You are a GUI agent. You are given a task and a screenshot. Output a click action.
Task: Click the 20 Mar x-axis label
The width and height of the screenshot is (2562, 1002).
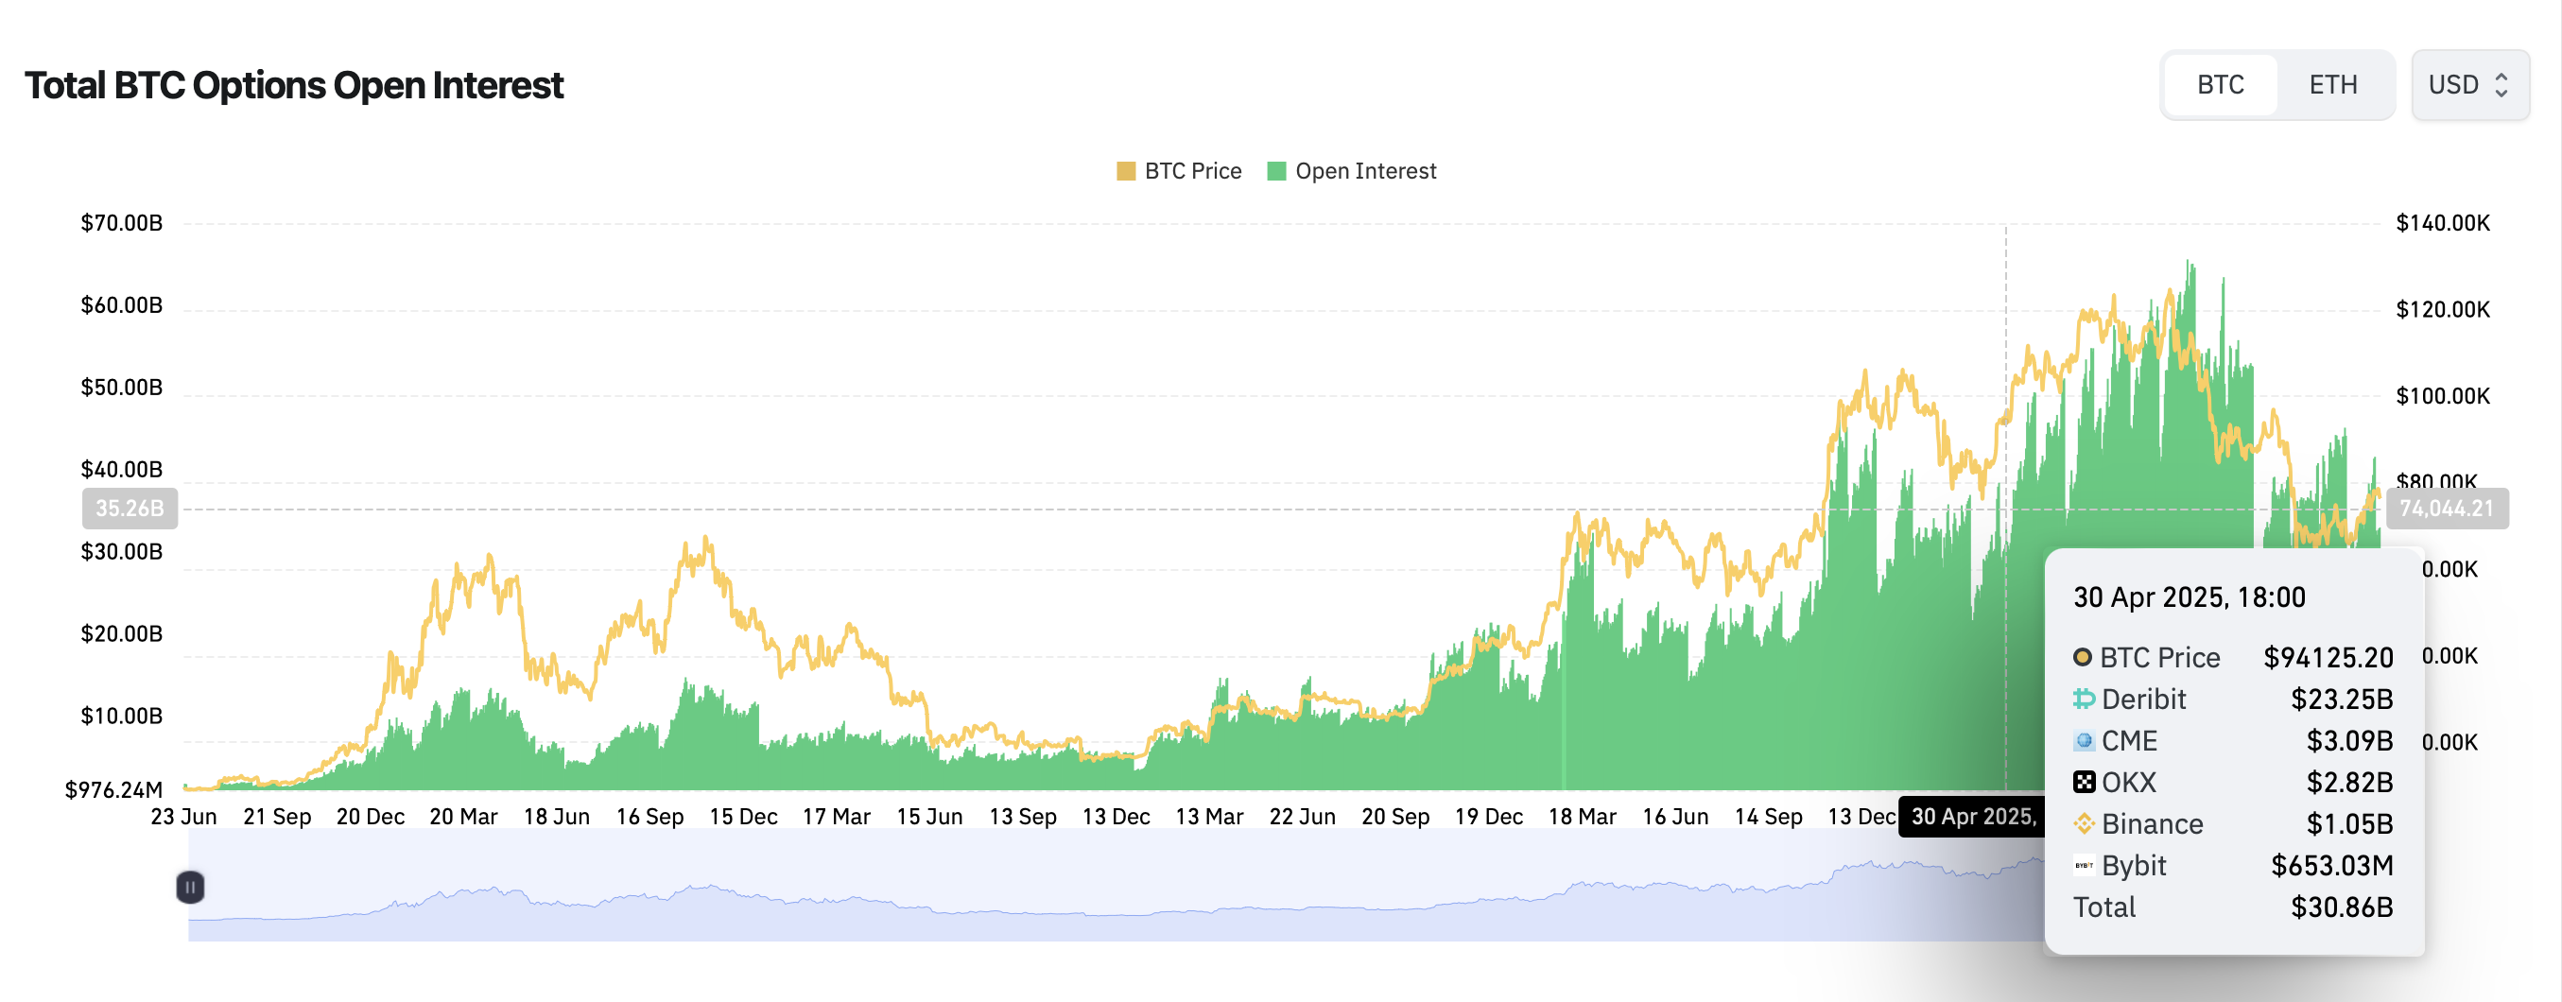click(x=463, y=817)
